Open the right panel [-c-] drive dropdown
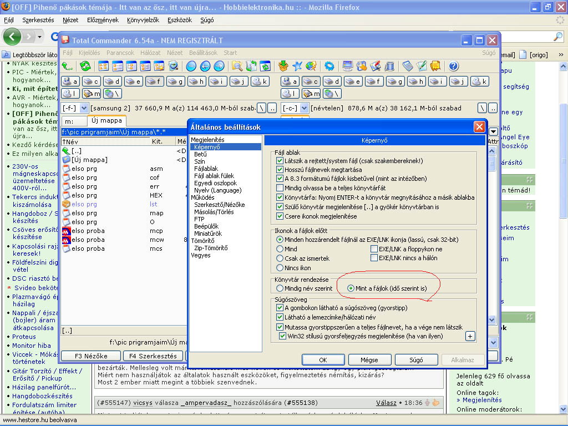This screenshot has height=426, width=568. click(305, 108)
